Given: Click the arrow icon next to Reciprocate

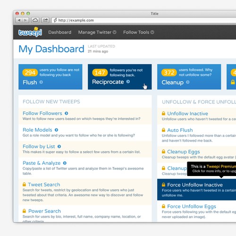Looking at the screenshot, I should point(128,82).
